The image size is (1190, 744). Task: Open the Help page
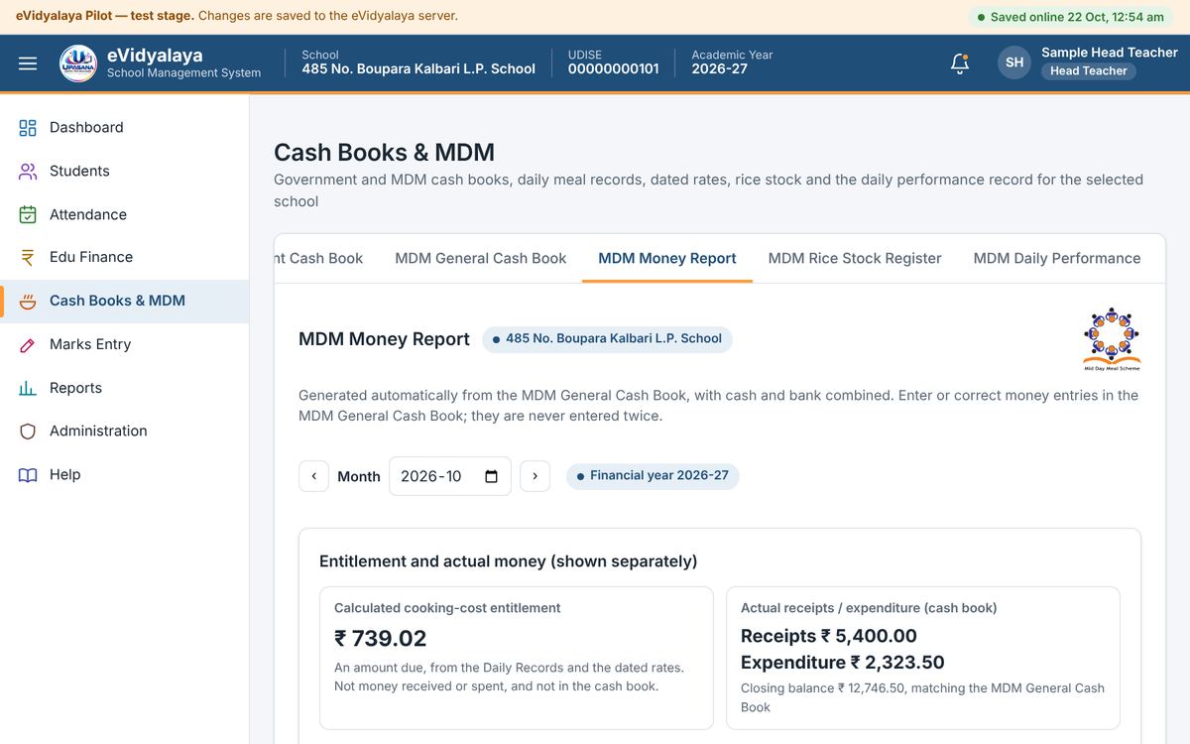click(x=125, y=475)
